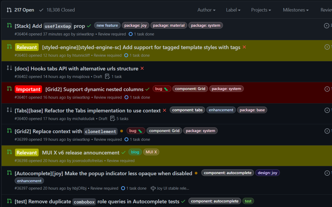332x207 pixels.
Task: Click 'package: material' label on Stack PR
Action: [169, 25]
